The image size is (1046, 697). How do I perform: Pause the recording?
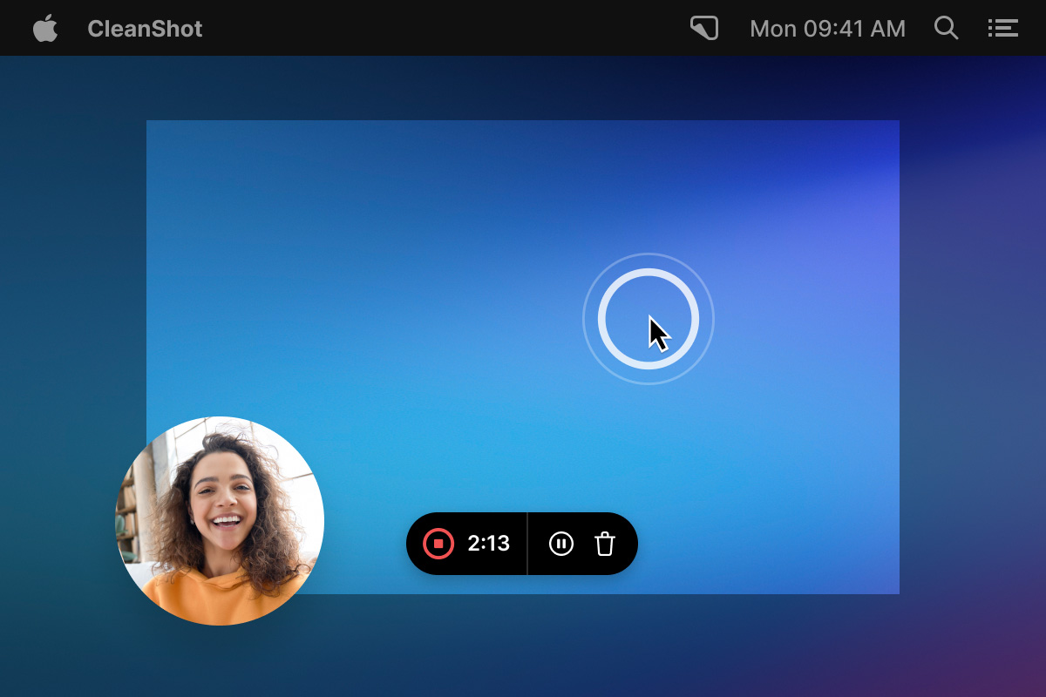[561, 544]
